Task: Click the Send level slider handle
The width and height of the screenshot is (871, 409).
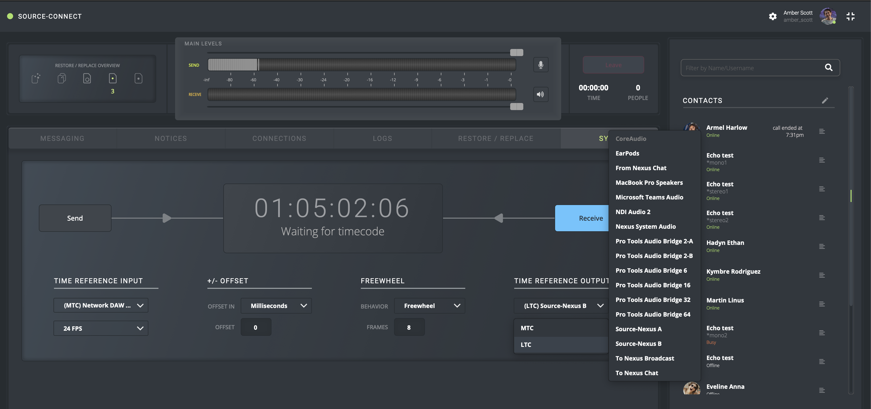Action: (x=516, y=53)
